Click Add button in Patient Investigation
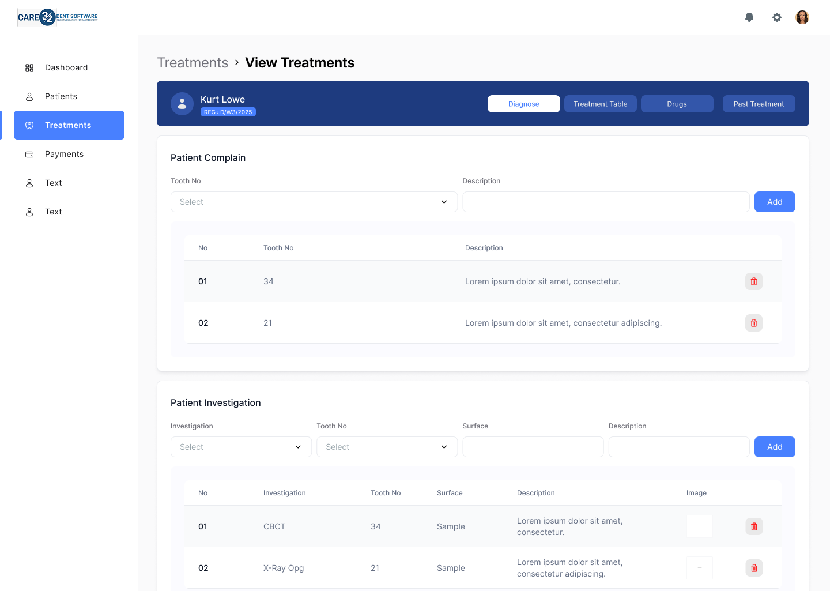830x591 pixels. point(775,447)
